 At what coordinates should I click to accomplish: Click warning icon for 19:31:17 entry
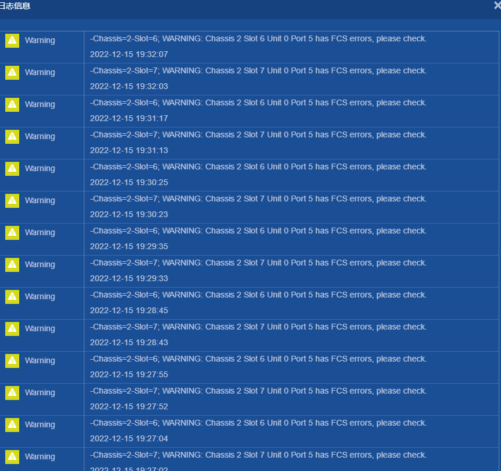(12, 105)
